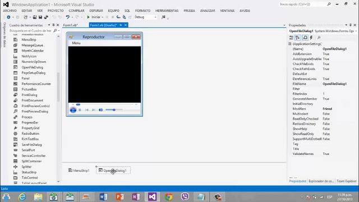The height and width of the screenshot is (202, 359).
Task: Open the EDITAR menu
Action: (27, 11)
